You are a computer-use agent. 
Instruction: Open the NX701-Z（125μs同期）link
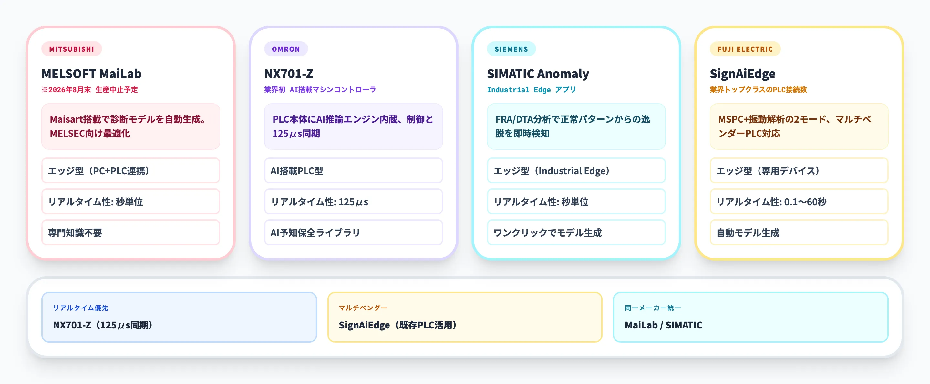click(x=104, y=325)
